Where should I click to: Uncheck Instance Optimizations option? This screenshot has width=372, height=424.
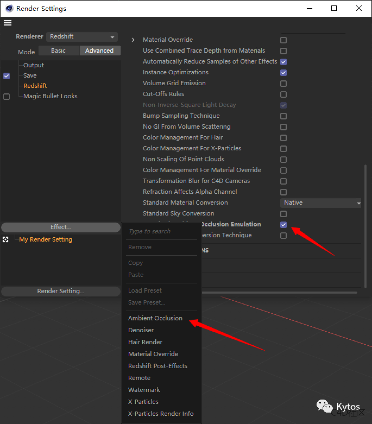pyautogui.click(x=283, y=73)
